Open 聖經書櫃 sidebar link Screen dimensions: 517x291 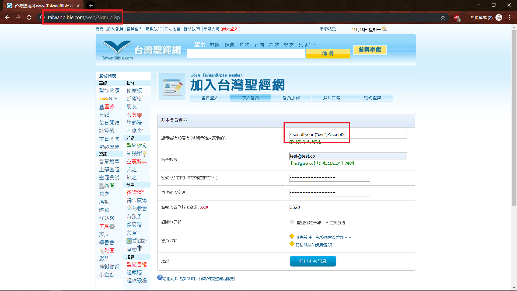137,265
